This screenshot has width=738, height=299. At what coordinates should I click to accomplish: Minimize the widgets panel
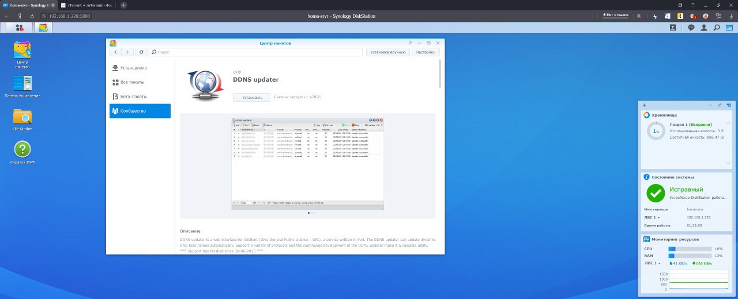(x=710, y=105)
